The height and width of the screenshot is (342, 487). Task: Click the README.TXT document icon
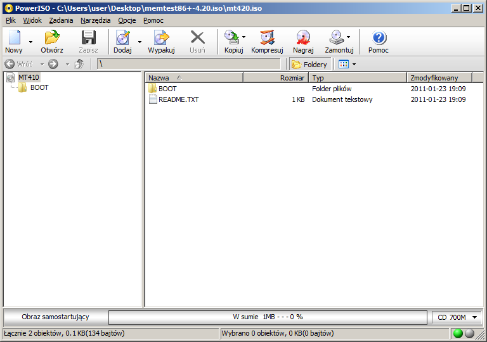[152, 99]
